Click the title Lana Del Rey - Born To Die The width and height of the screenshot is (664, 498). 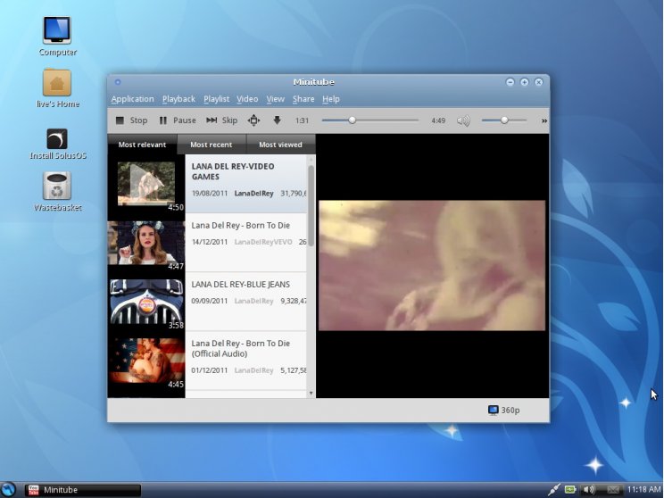click(x=241, y=225)
